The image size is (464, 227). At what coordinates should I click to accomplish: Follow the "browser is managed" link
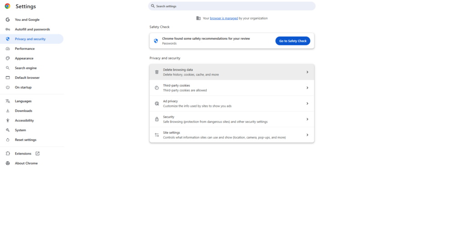(224, 18)
